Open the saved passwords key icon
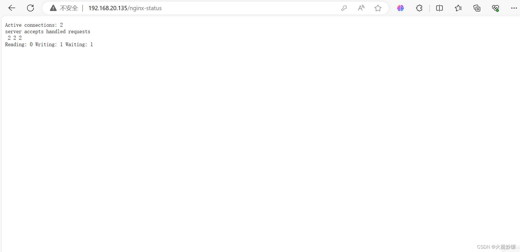This screenshot has width=520, height=252. [344, 8]
